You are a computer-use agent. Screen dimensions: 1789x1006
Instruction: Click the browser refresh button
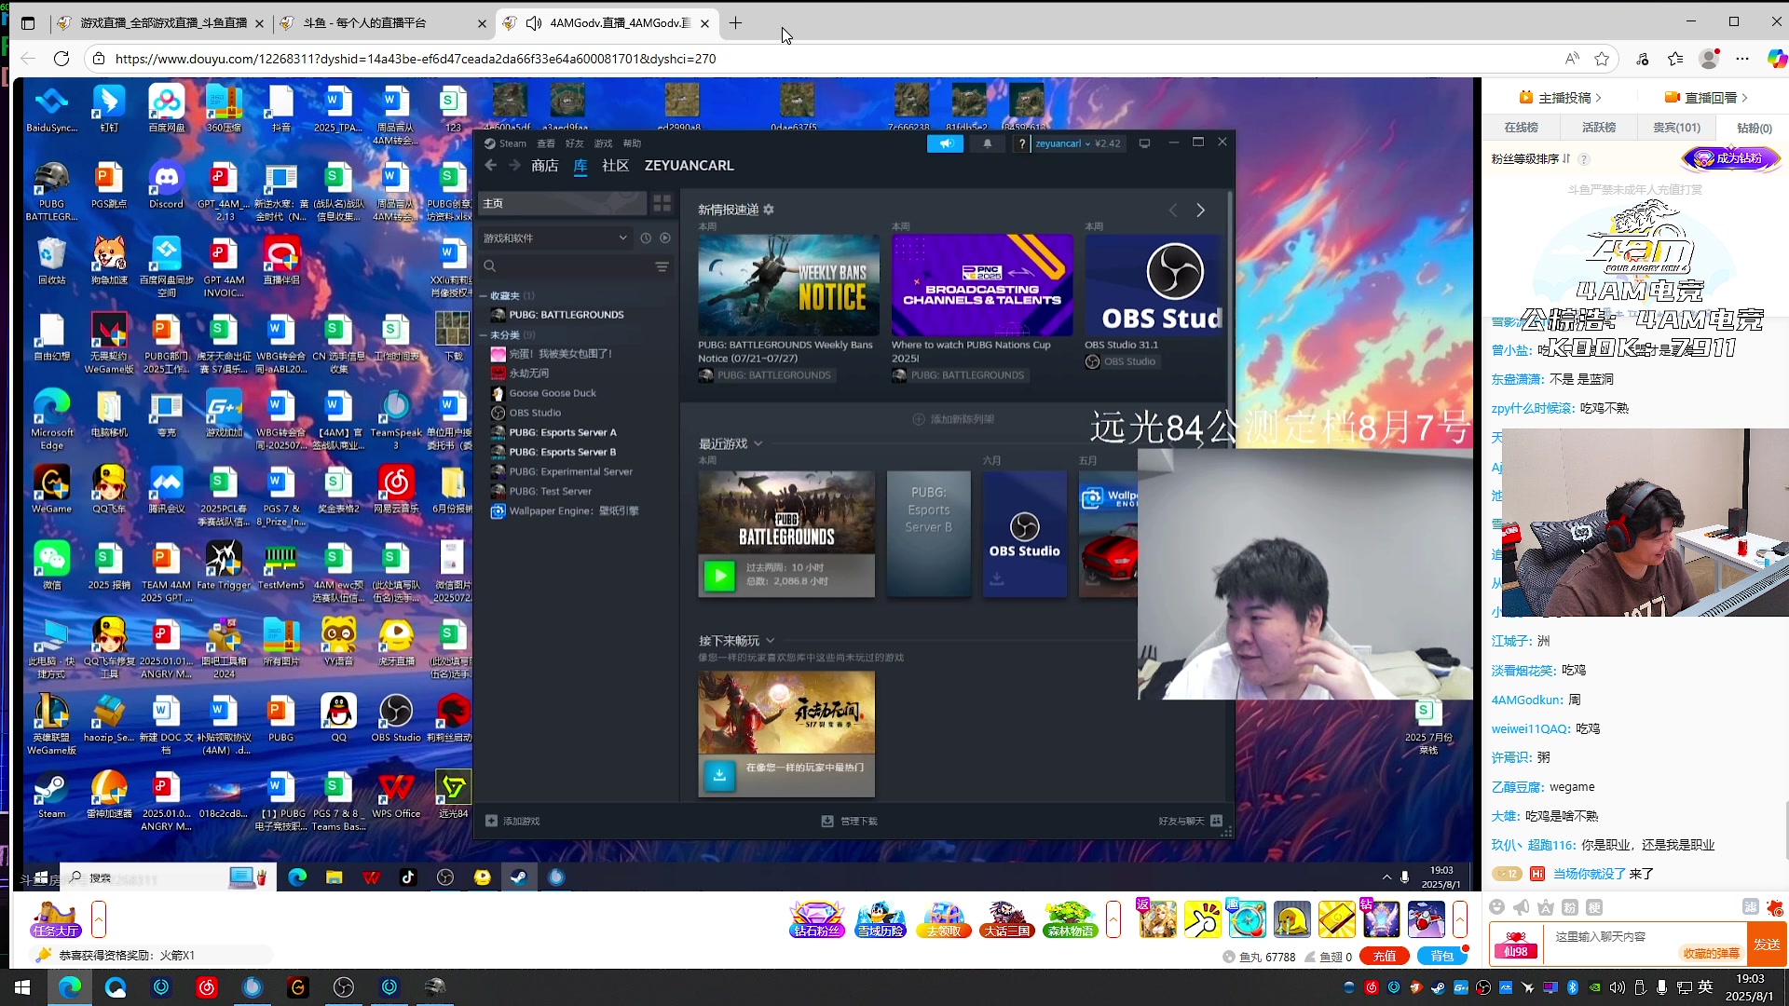(61, 59)
